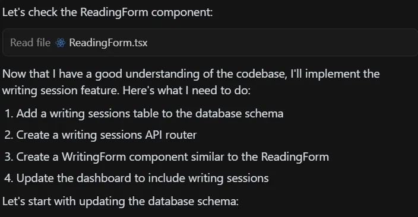Click the list number '4.' marker

(x=9, y=178)
